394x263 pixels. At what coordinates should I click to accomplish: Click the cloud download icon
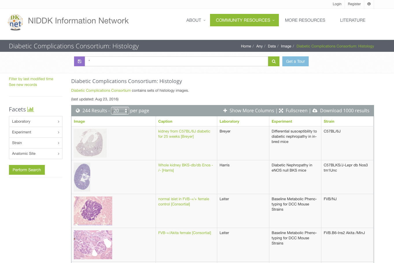(x=315, y=111)
